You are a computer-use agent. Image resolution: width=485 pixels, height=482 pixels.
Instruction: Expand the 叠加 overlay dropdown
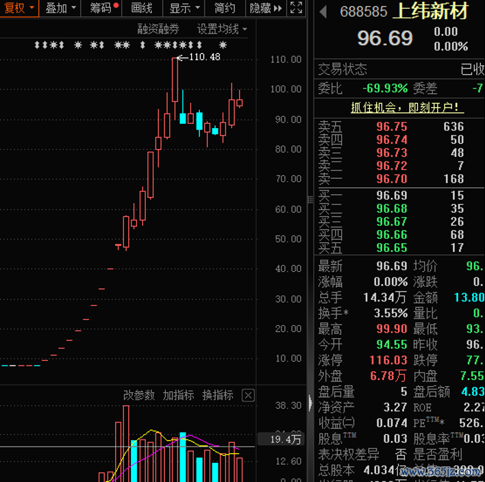pyautogui.click(x=61, y=8)
